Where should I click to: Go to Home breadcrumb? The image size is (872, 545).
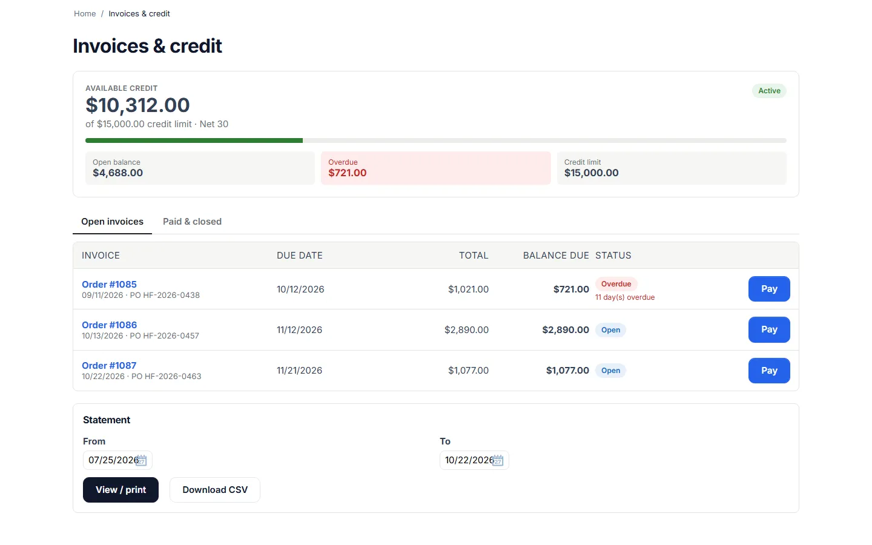[x=85, y=13]
